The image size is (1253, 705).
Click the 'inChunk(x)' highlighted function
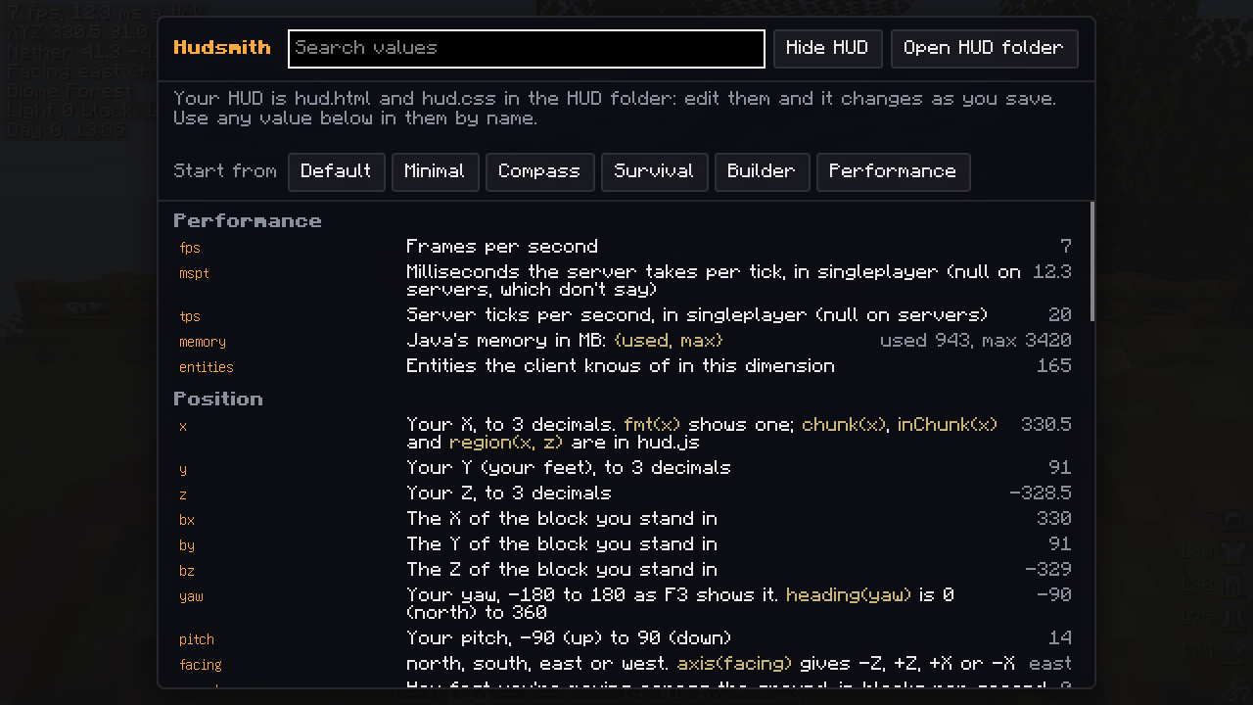tap(947, 425)
